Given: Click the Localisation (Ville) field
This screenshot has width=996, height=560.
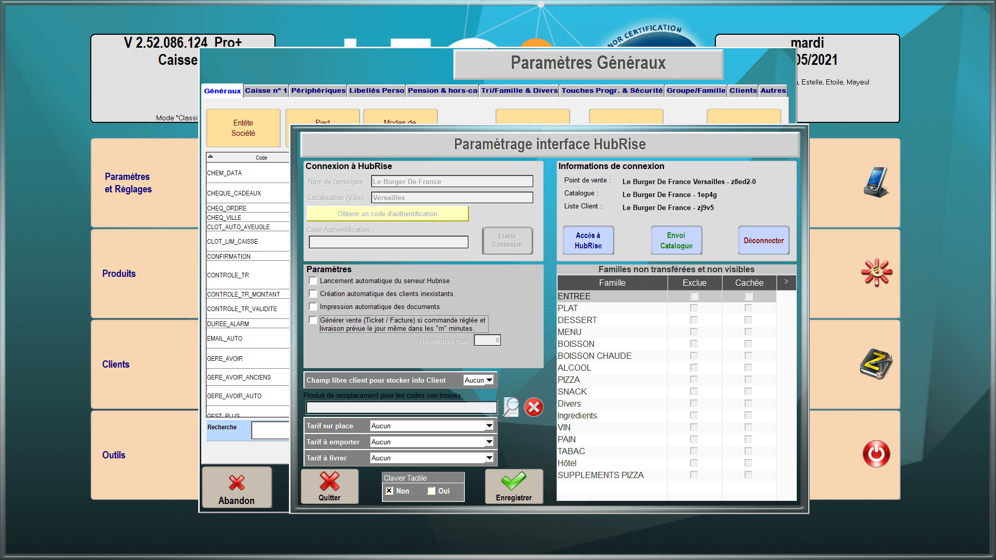Looking at the screenshot, I should point(452,198).
